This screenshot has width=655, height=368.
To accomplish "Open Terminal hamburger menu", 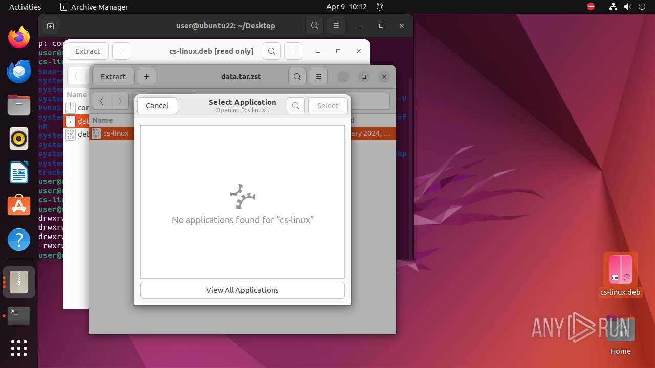I will [336, 26].
